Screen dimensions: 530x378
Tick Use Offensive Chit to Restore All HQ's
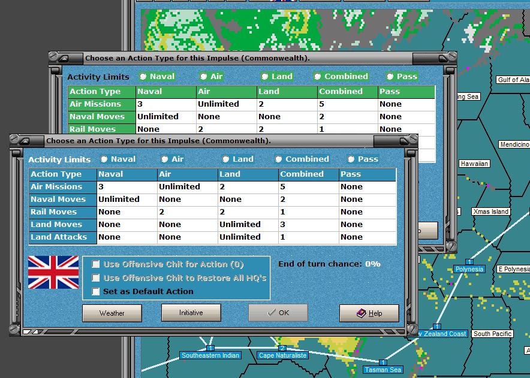96,278
